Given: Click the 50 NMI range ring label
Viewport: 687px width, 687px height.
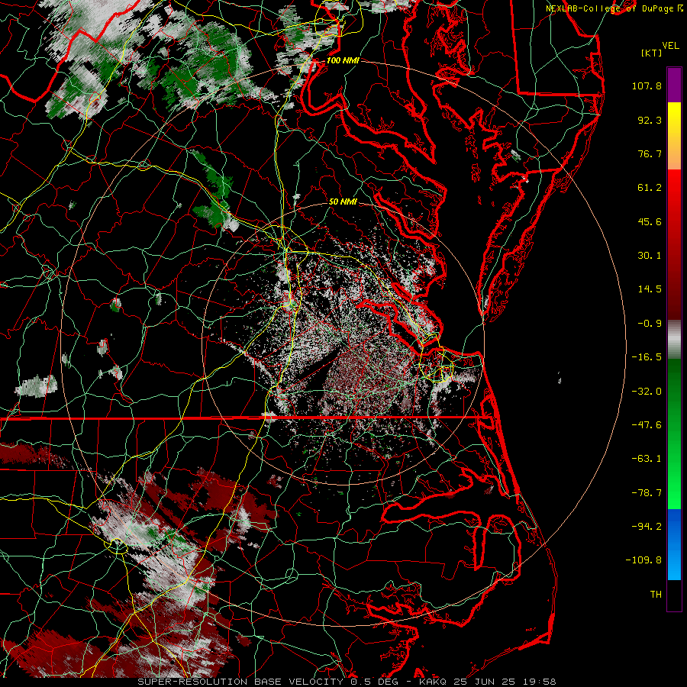Looking at the screenshot, I should click(343, 202).
